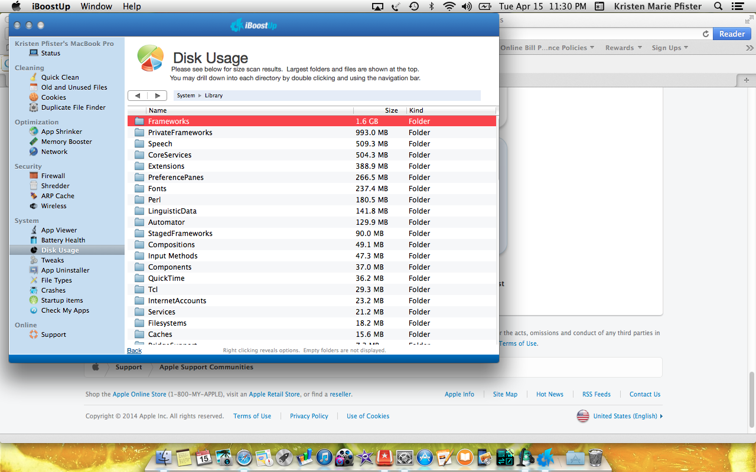Open the Window menu
Viewport: 756px width, 472px height.
point(96,6)
